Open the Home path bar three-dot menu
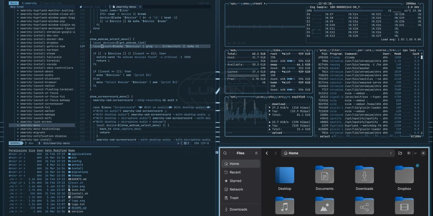Screen dimensions: 433x216 [391, 153]
